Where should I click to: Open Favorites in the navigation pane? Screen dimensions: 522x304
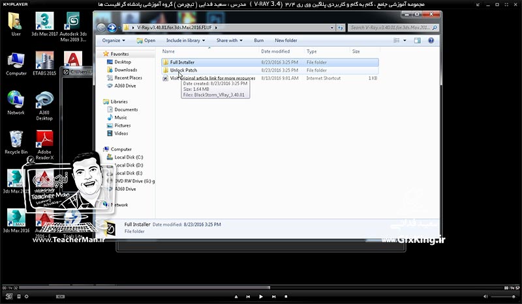tap(116, 54)
